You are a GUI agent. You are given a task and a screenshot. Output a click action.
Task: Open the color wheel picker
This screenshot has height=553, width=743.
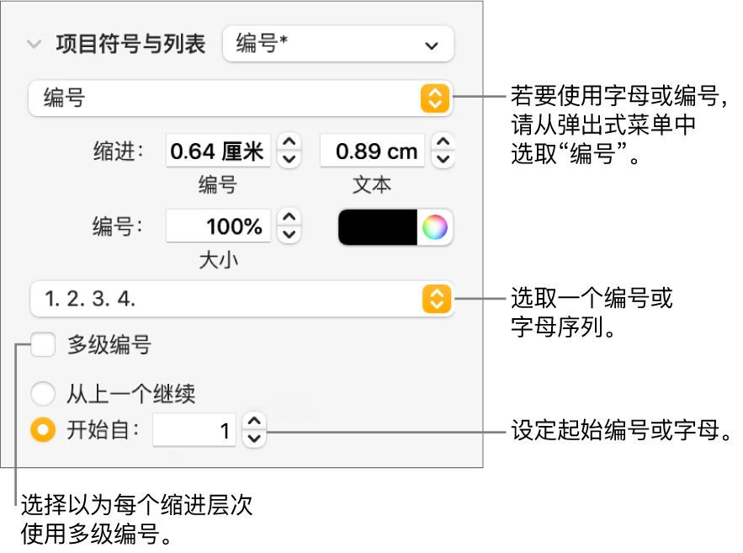click(x=434, y=227)
